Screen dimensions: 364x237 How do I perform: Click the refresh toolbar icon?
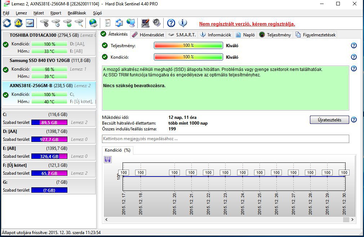tap(7, 23)
